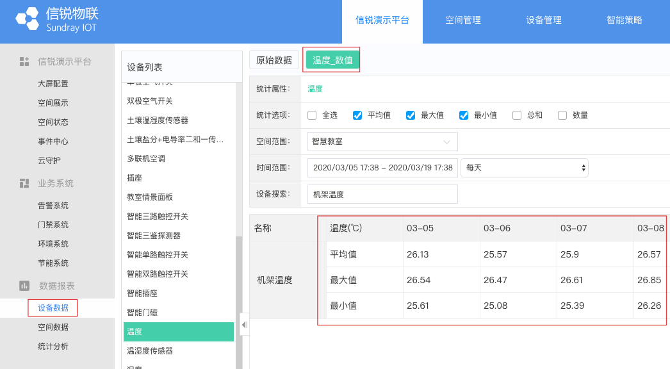Open 云守护 in the sidebar
Viewport: 670px width, 369px height.
(49, 161)
